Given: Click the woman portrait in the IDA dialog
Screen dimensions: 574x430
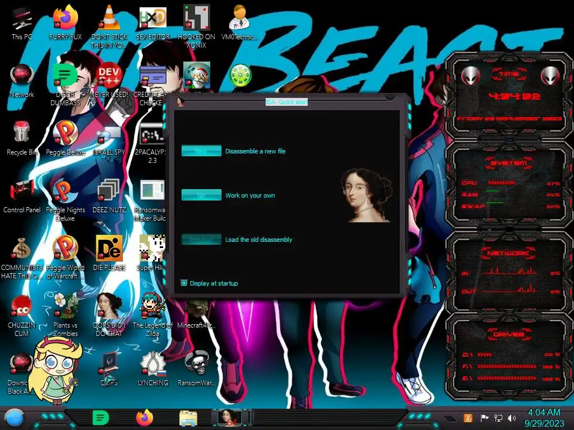Looking at the screenshot, I should pos(367,195).
